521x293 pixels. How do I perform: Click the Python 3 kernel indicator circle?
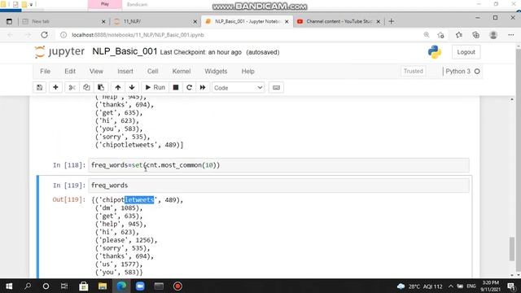[x=477, y=72]
